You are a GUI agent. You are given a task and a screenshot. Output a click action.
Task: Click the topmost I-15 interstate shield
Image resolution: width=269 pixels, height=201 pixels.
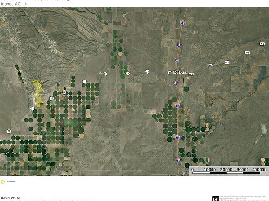(182, 22)
